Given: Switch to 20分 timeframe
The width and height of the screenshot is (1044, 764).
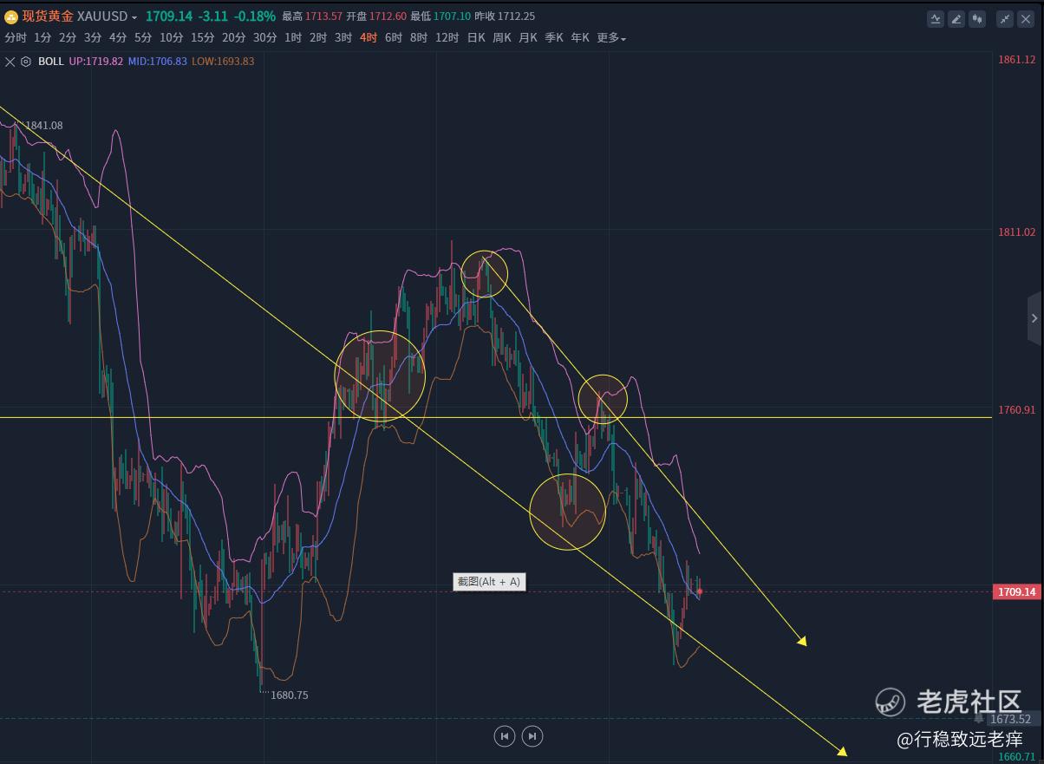Looking at the screenshot, I should tap(234, 38).
